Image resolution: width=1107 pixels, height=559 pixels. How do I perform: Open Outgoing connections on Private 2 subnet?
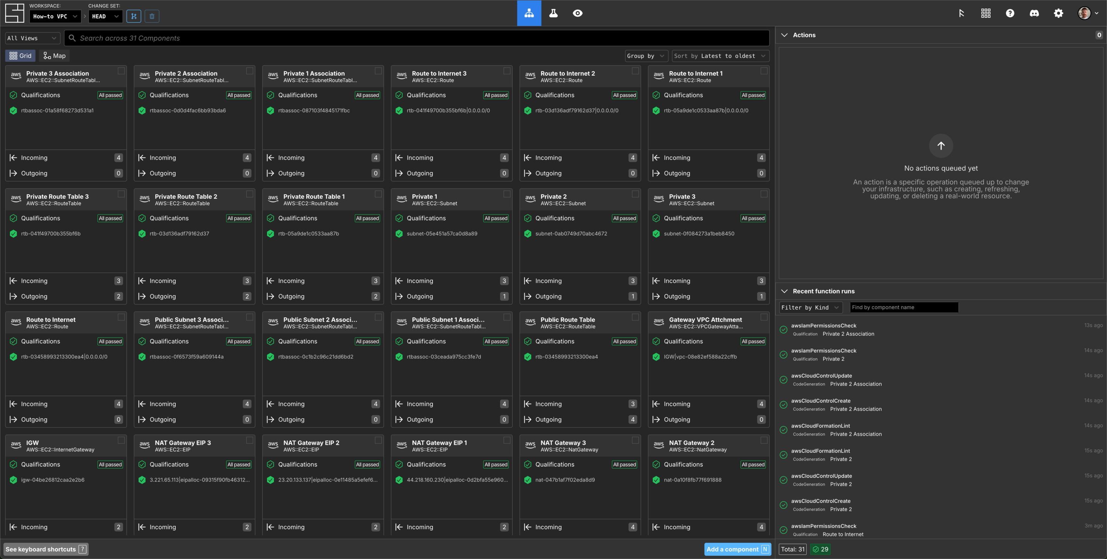(580, 296)
